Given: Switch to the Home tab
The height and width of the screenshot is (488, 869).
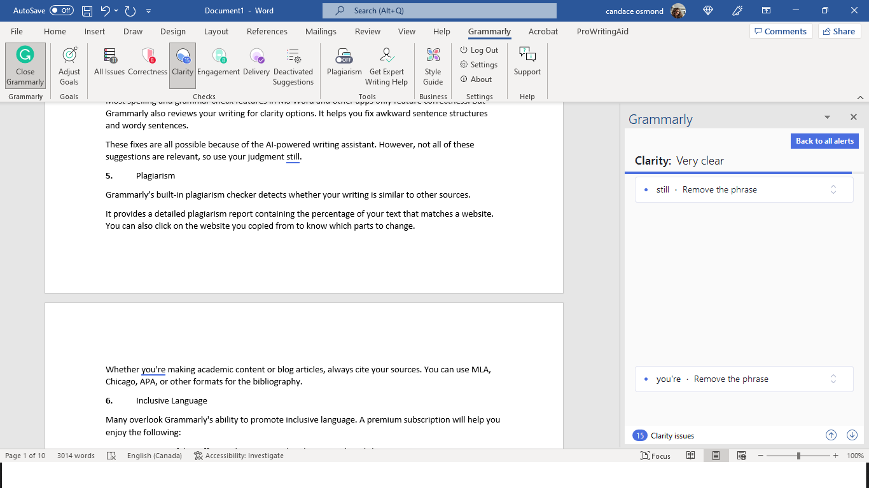Looking at the screenshot, I should 55,31.
